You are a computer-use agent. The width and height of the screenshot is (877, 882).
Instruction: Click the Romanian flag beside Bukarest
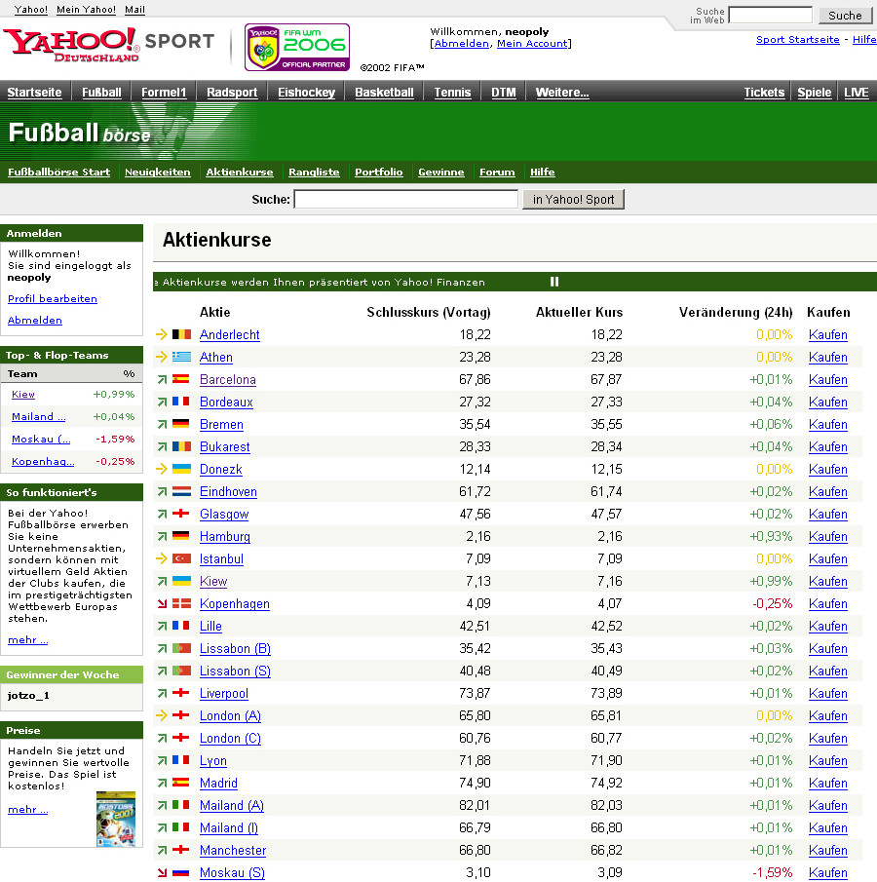tap(181, 446)
